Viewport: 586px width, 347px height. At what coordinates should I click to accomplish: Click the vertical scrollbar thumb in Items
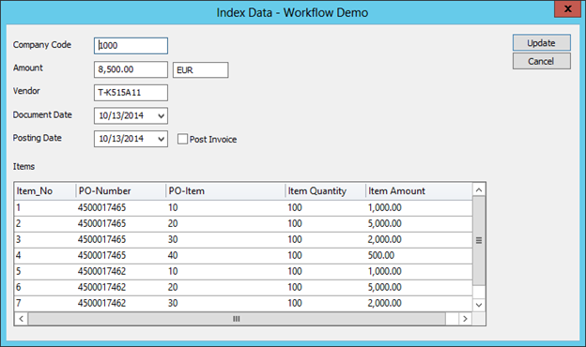tap(479, 241)
